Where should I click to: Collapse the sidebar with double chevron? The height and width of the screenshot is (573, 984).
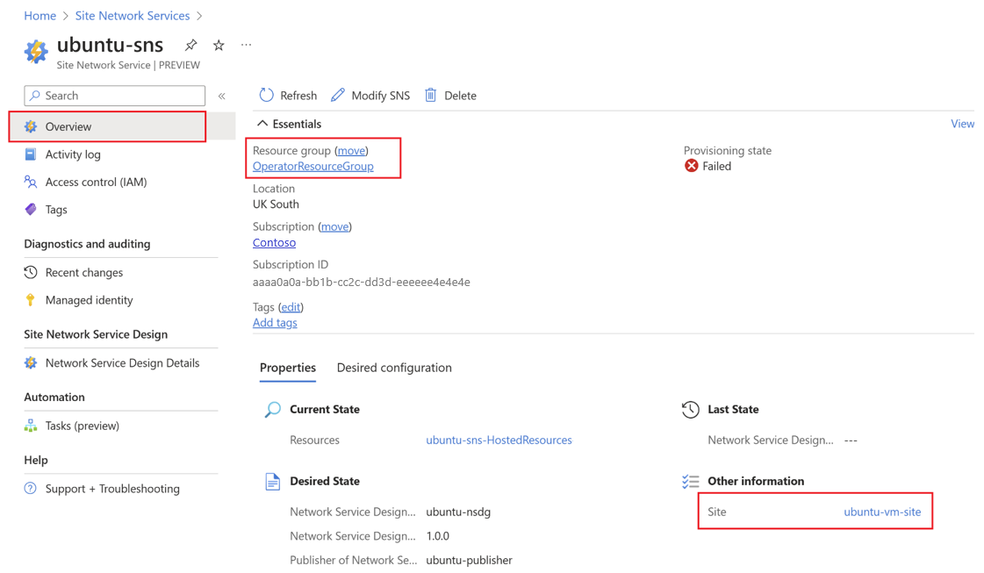221,96
